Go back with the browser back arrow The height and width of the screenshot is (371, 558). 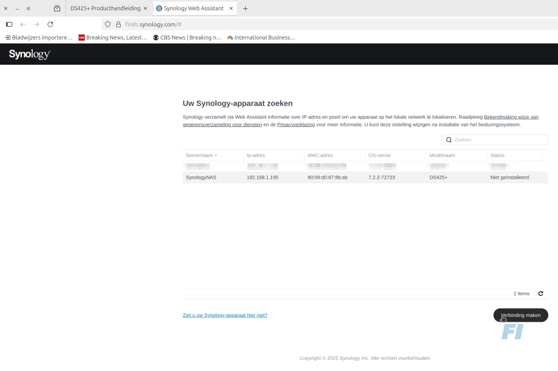(x=23, y=24)
